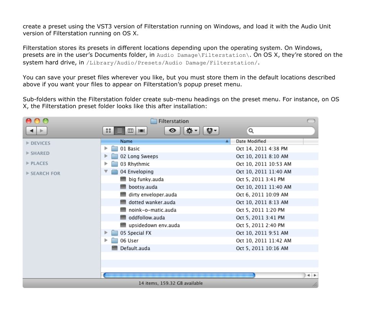Switch to icon view
This screenshot has width=366, height=311.
tap(108, 131)
